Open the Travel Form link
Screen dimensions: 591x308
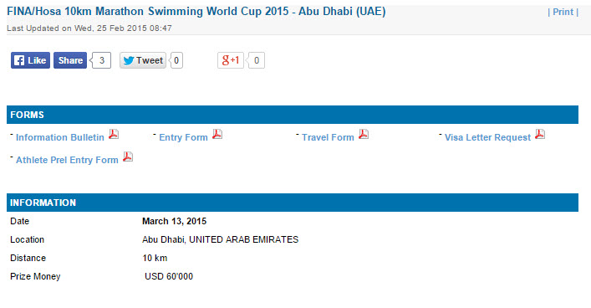coord(328,137)
